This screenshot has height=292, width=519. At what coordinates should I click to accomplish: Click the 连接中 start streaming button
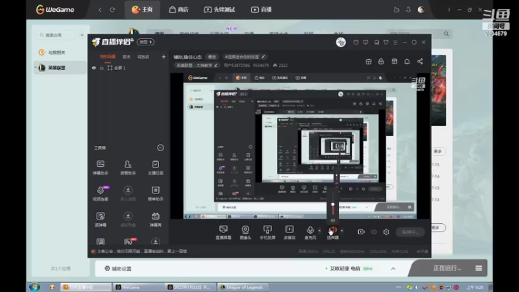point(410,232)
